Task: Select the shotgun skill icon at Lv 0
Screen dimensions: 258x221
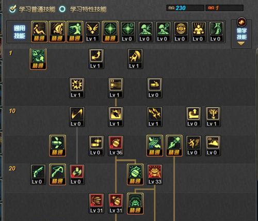Action: (x=38, y=175)
